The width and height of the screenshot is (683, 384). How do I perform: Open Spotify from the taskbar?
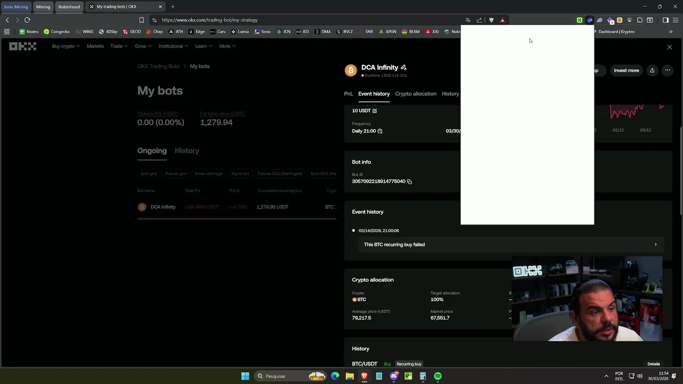tap(438, 376)
